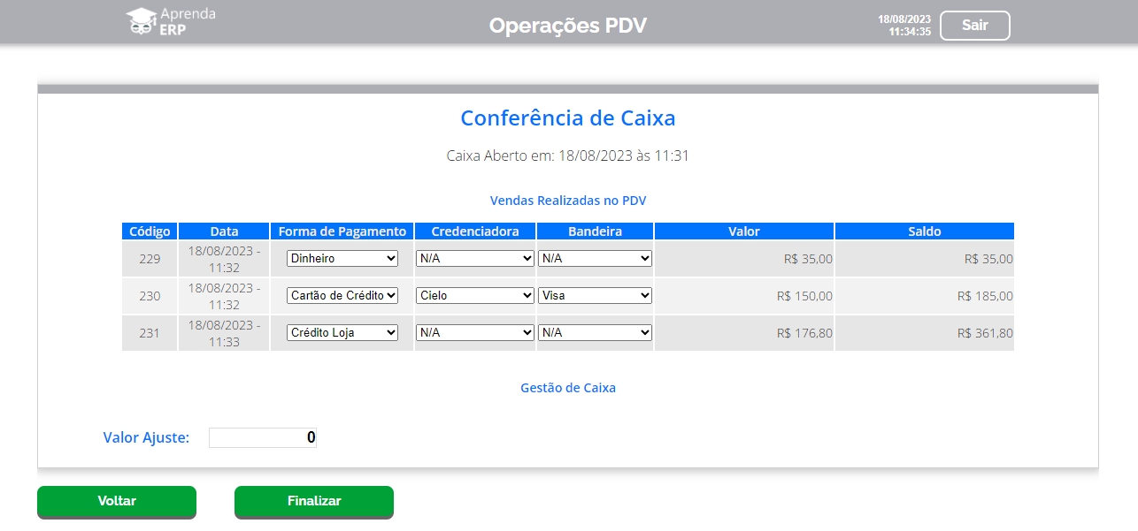
Task: Focus the Valor Ajuste input field
Action: pyautogui.click(x=263, y=437)
